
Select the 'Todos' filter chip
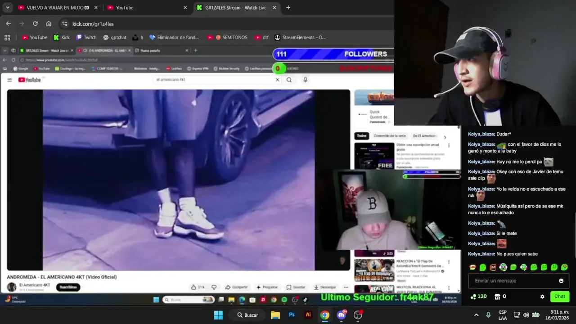pyautogui.click(x=362, y=136)
